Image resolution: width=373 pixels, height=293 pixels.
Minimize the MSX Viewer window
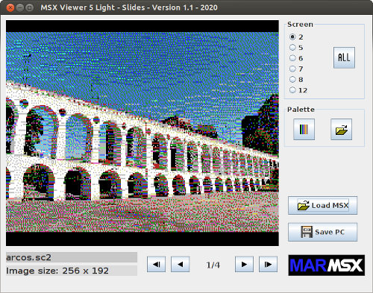[20, 7]
